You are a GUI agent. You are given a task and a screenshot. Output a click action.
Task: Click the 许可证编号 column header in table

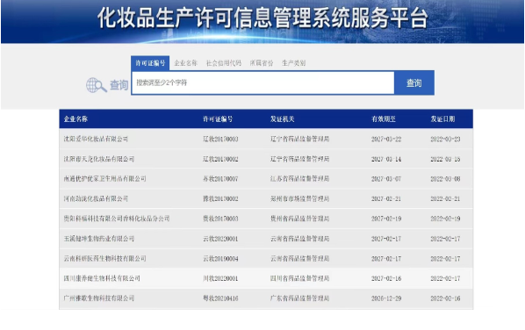tap(218, 118)
